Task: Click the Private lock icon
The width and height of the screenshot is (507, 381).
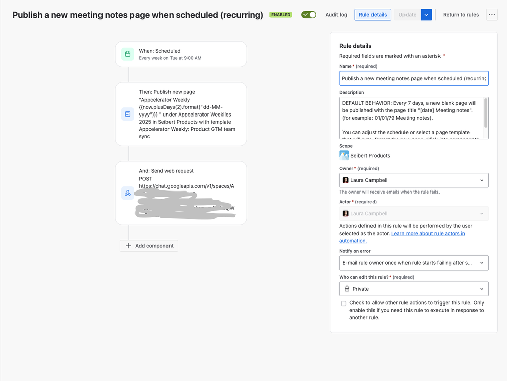Action: click(347, 289)
